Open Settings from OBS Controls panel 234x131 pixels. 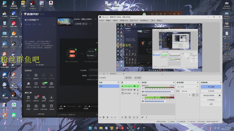211,104
